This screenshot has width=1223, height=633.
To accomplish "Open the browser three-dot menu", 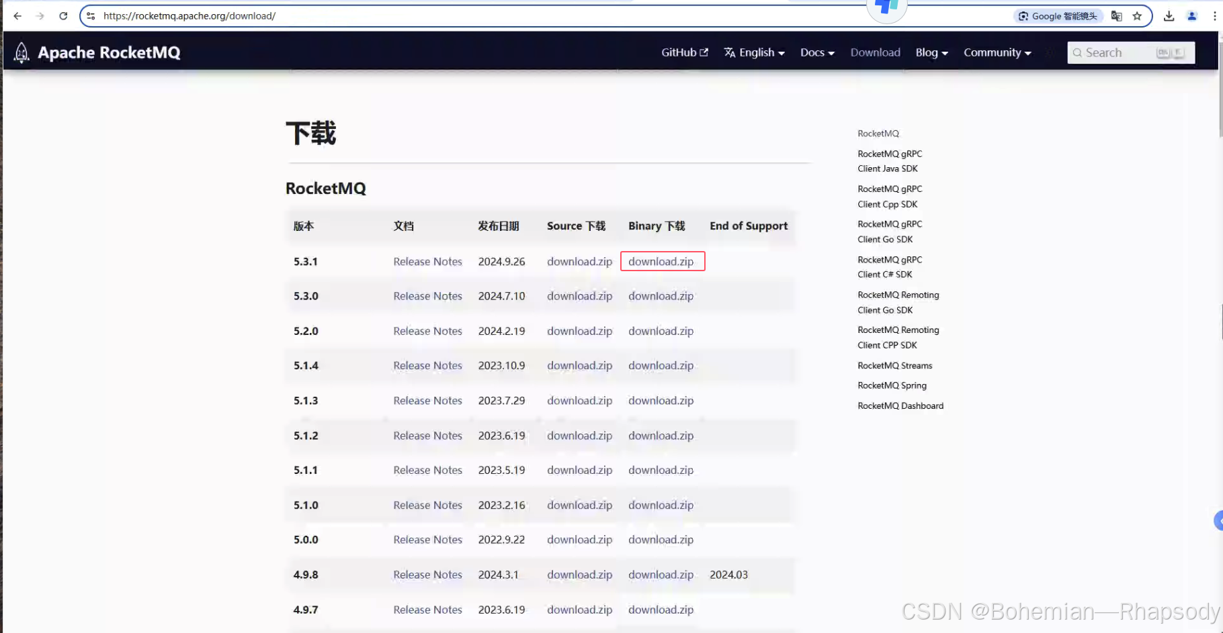I will (1217, 15).
